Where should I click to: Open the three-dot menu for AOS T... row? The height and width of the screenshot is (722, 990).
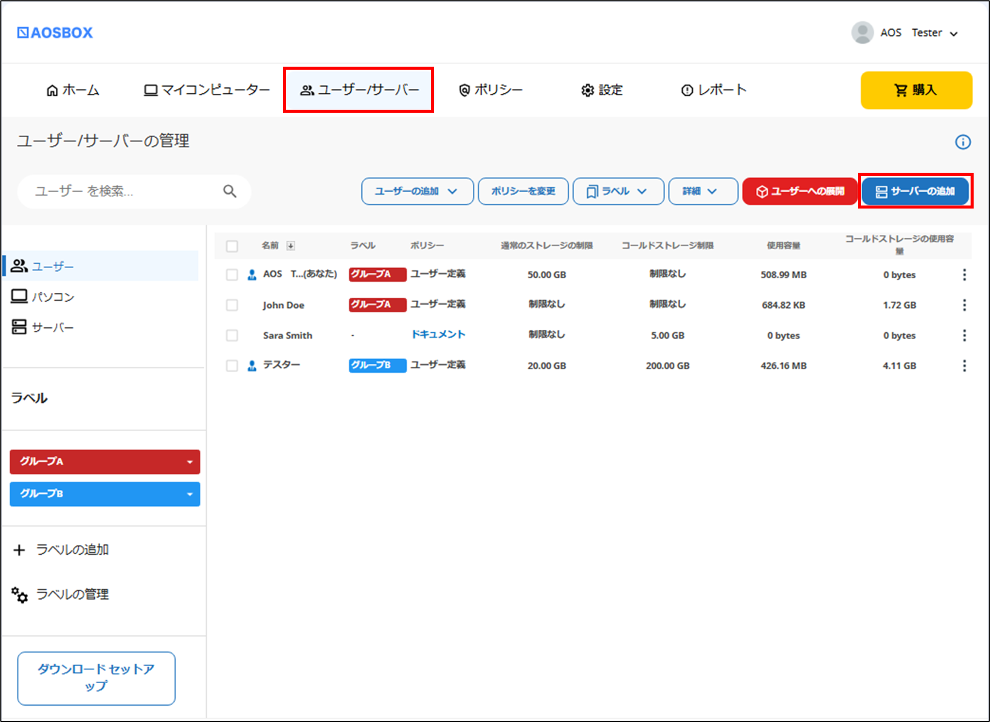(964, 275)
